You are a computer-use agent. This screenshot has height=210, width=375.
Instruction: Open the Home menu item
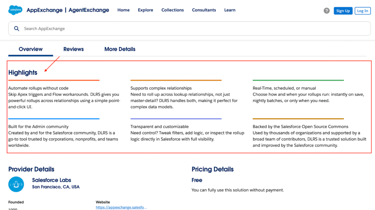[x=123, y=10]
